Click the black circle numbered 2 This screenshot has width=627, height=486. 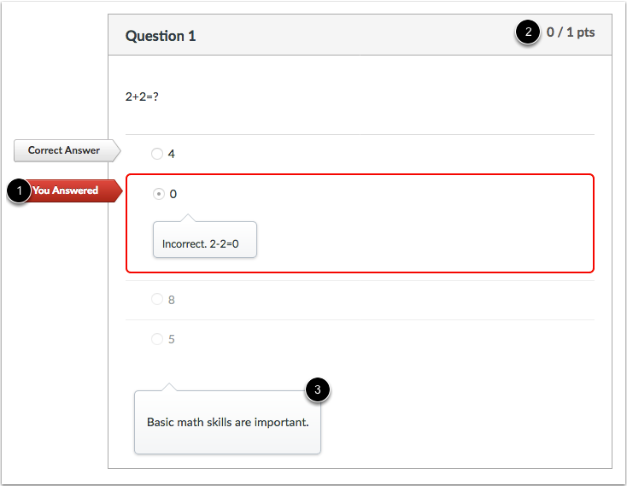[528, 32]
